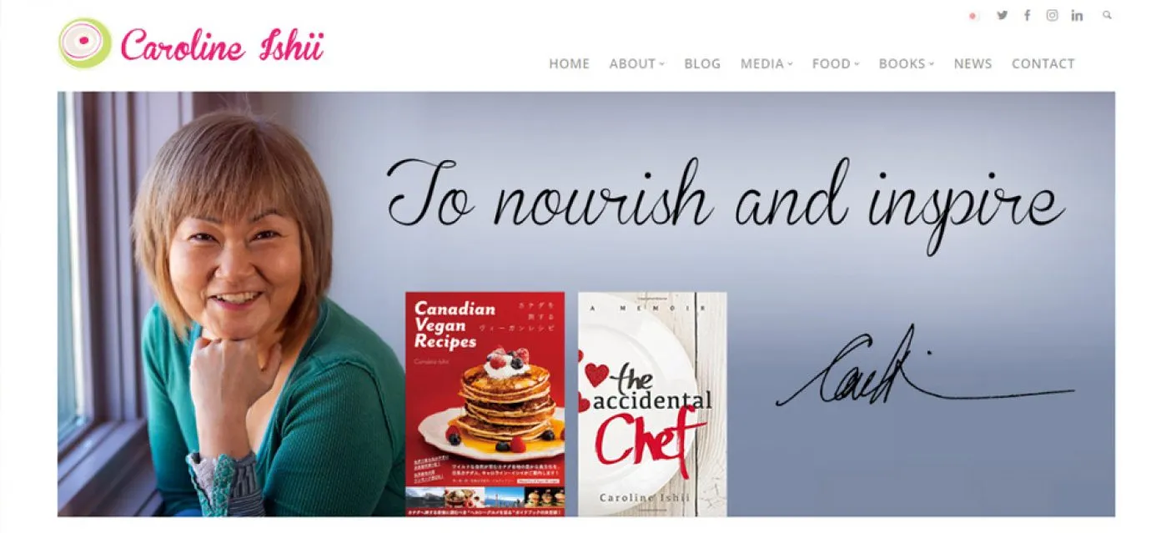Open the Twitter profile icon

click(1002, 15)
